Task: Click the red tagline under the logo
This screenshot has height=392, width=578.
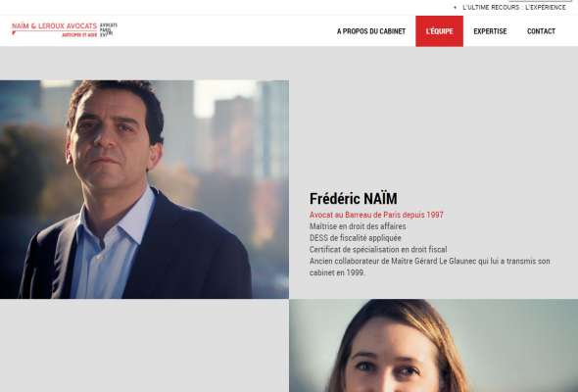Action: point(79,35)
